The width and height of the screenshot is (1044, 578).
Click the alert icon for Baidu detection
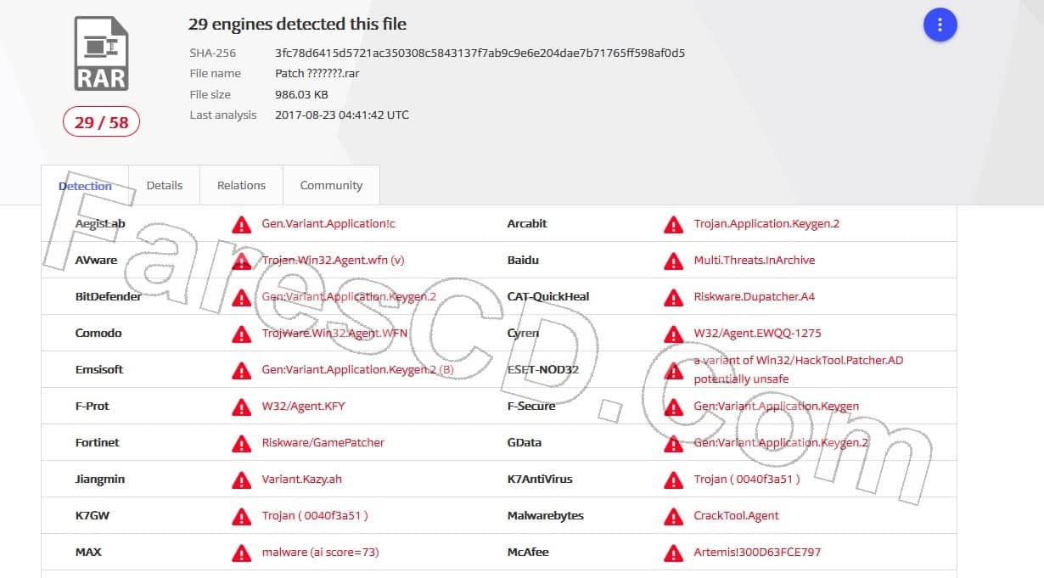click(674, 261)
